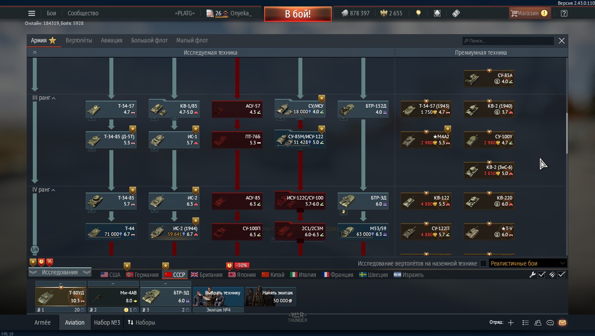Select the БТР-152Д vehicle
The image size is (595, 336).
click(x=363, y=109)
